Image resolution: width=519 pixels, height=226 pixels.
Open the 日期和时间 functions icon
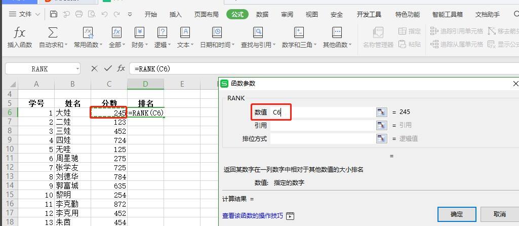tap(217, 32)
